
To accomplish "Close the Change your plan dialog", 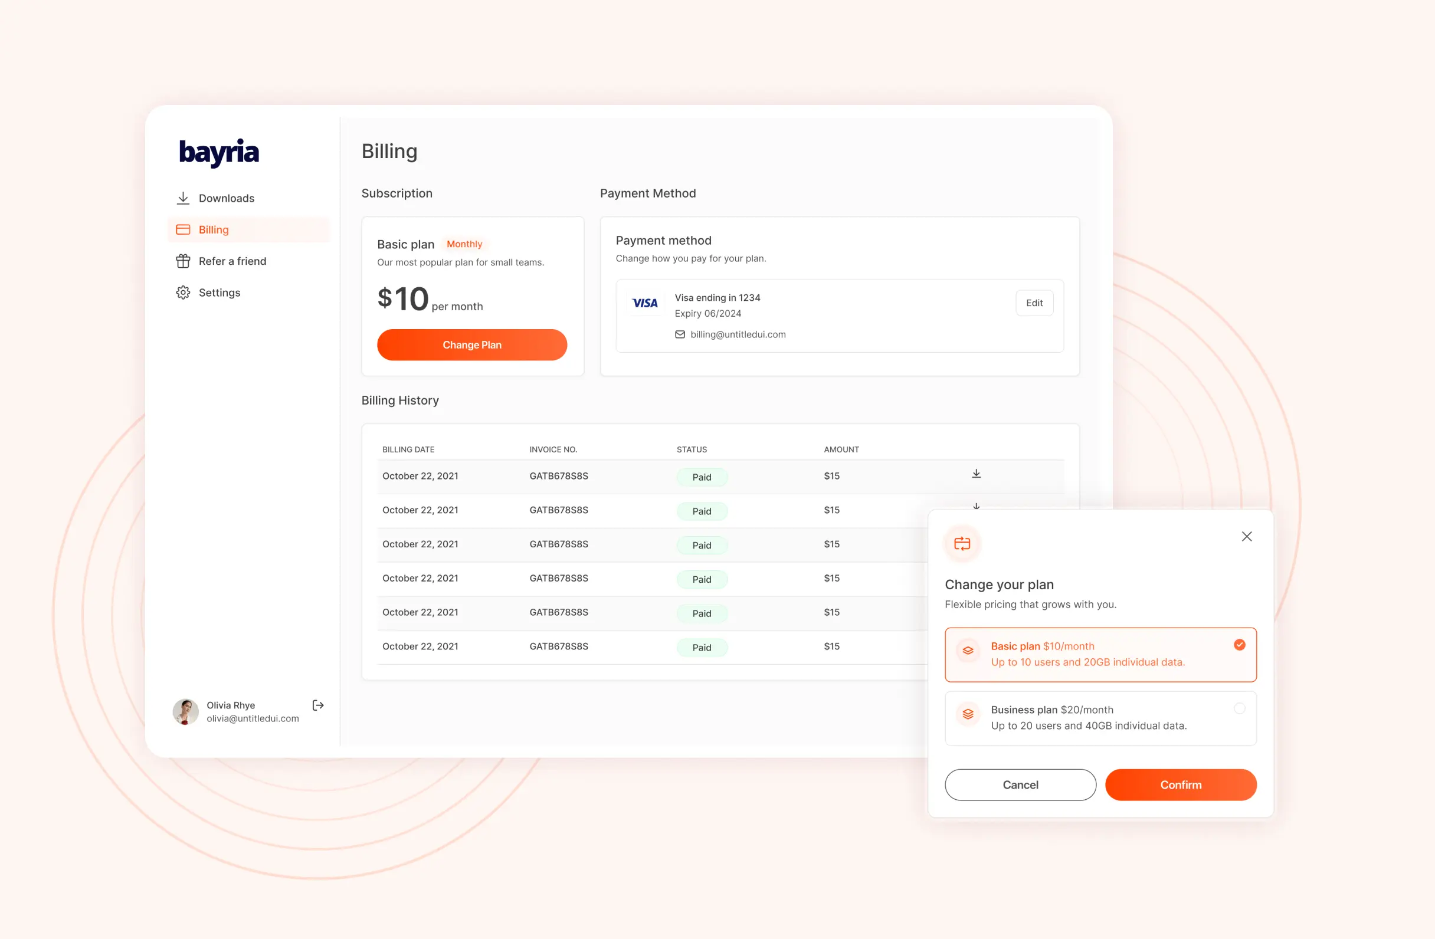I will (1246, 536).
